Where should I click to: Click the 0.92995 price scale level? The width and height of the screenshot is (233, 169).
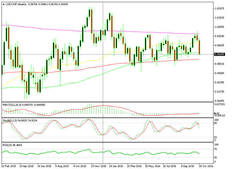[x=220, y=82]
